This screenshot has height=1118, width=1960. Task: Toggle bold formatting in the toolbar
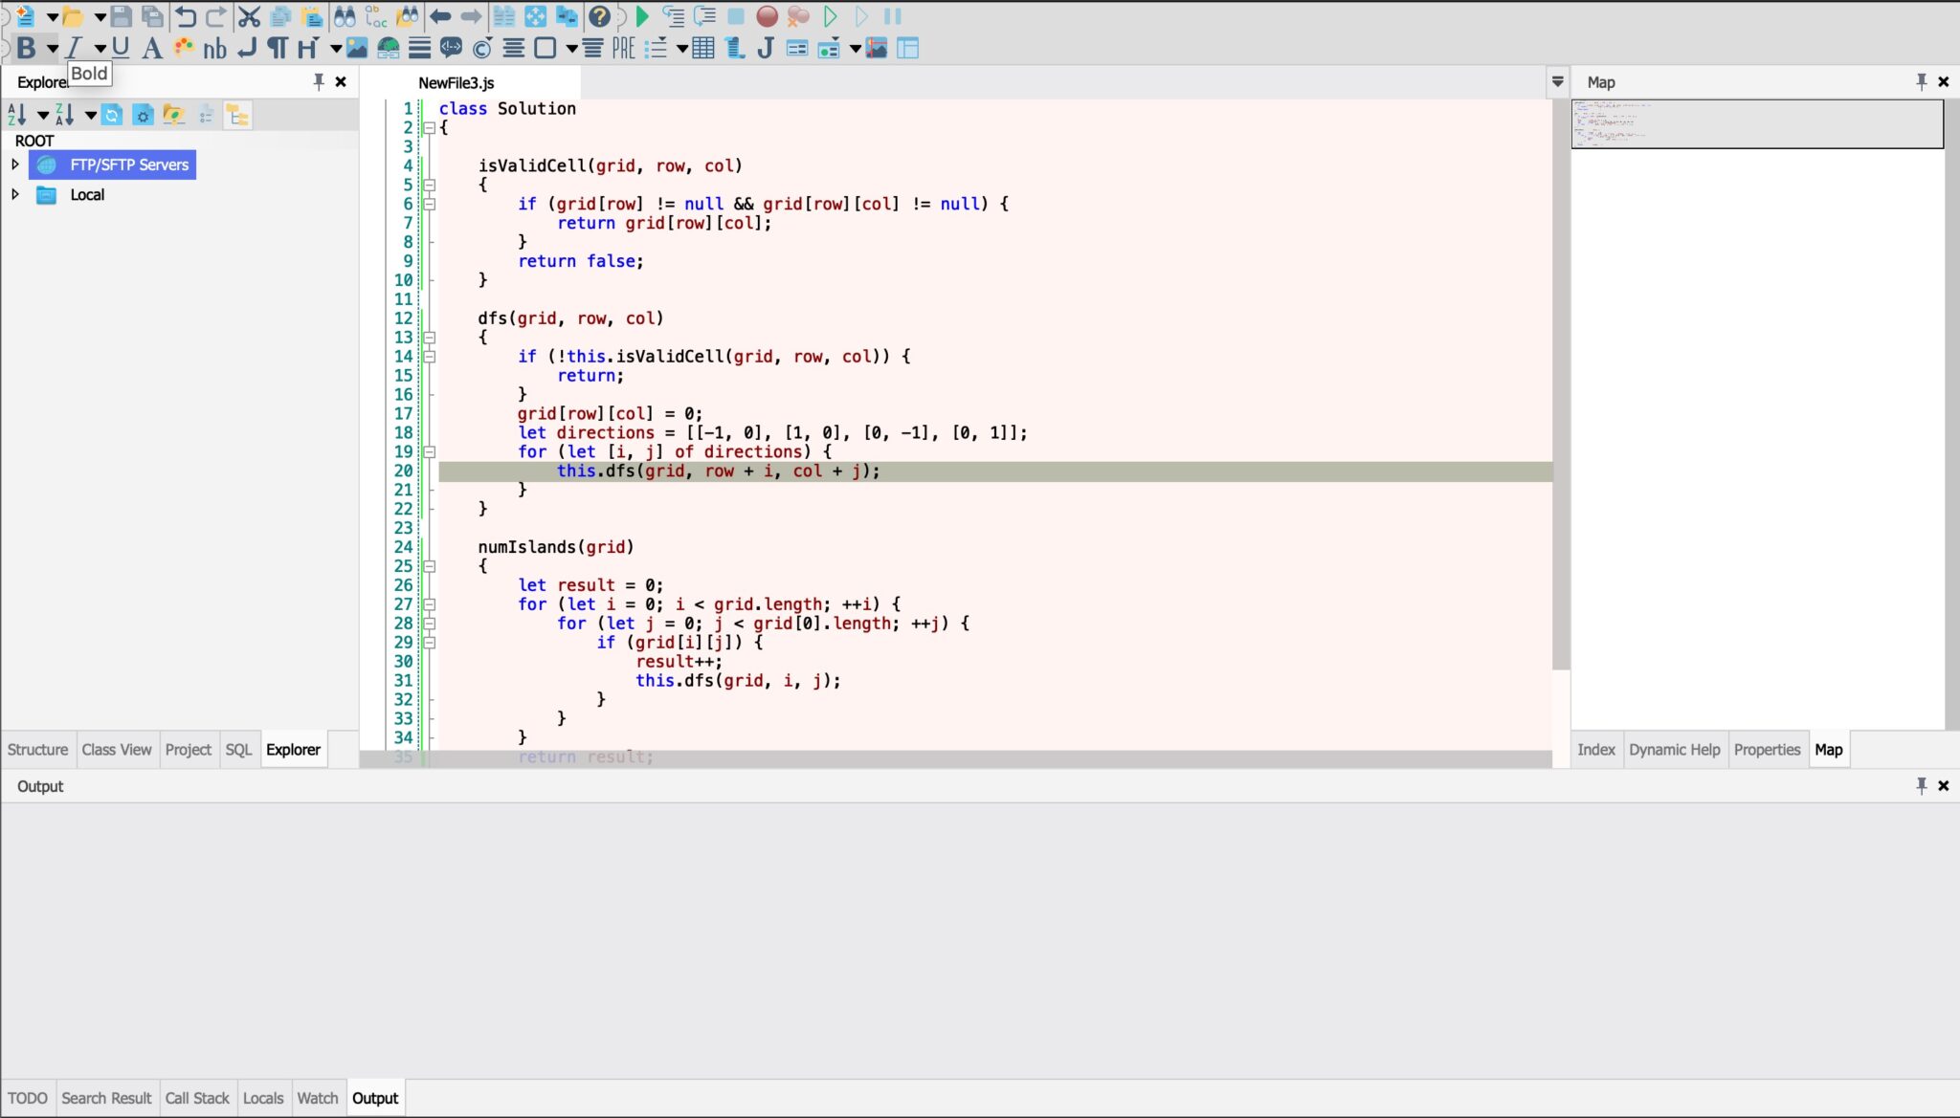tap(28, 46)
